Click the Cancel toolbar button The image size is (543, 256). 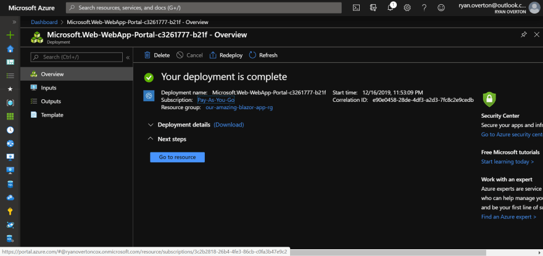pos(189,55)
